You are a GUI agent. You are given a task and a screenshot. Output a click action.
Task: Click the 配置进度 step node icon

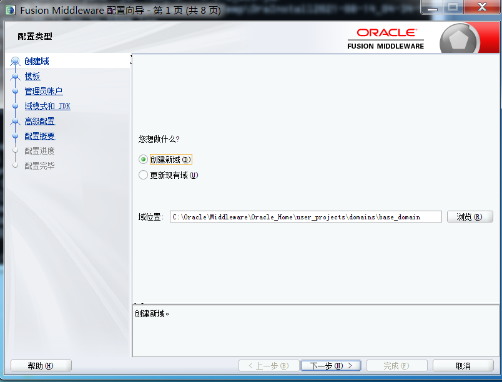click(x=15, y=150)
